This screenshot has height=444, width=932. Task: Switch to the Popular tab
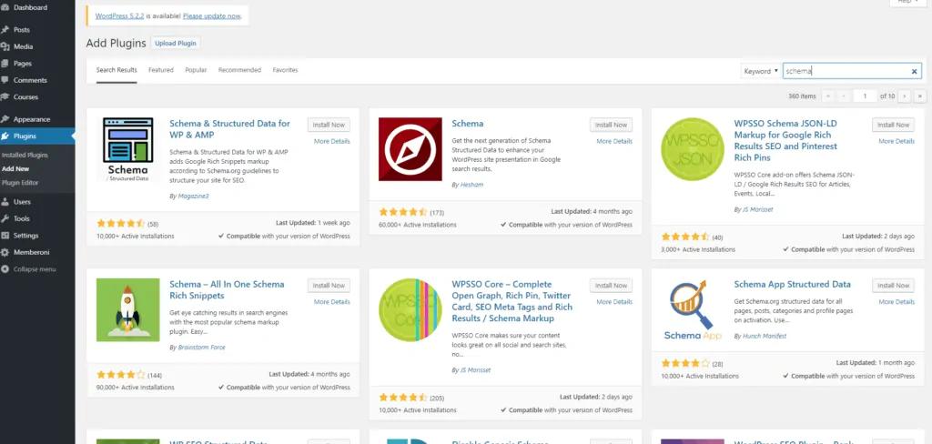coord(196,70)
